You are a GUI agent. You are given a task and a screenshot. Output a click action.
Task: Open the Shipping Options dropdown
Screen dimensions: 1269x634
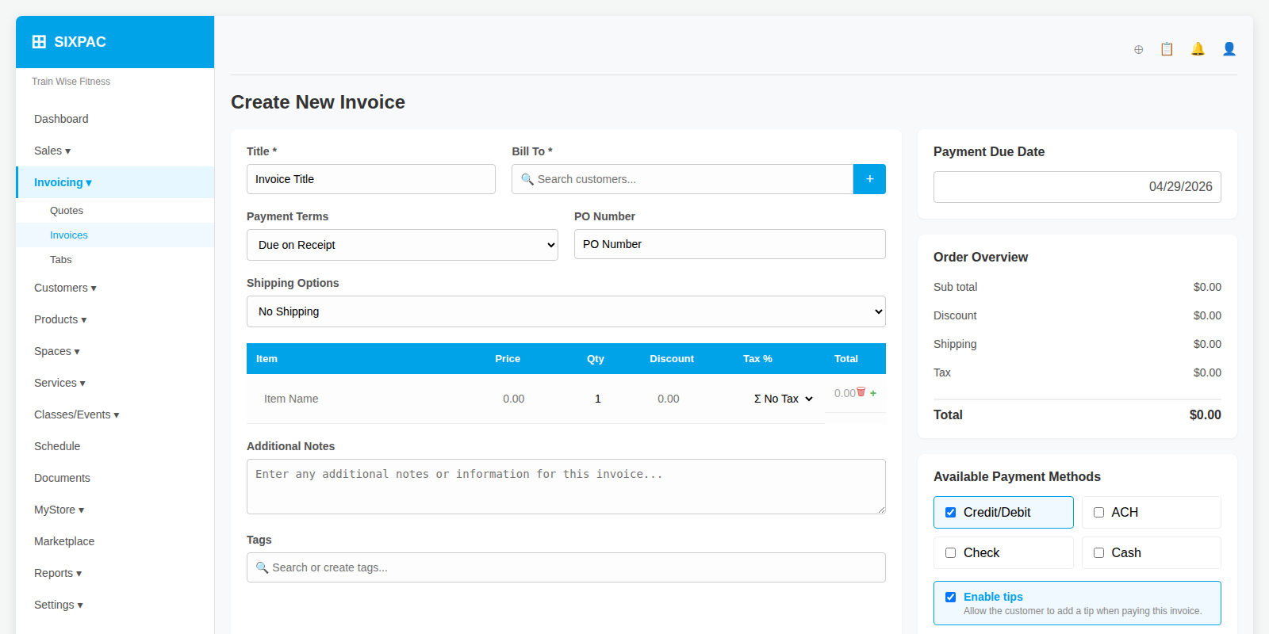566,311
